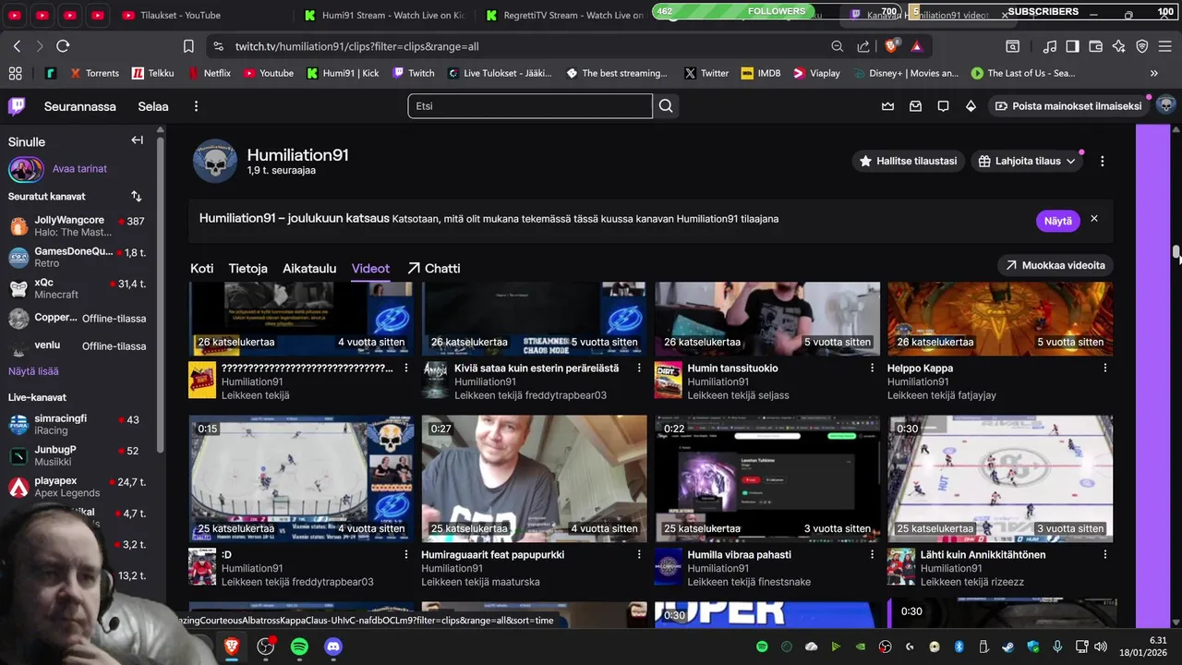The height and width of the screenshot is (665, 1182).
Task: Collapse the Sinulle sidebar
Action: pyautogui.click(x=137, y=140)
